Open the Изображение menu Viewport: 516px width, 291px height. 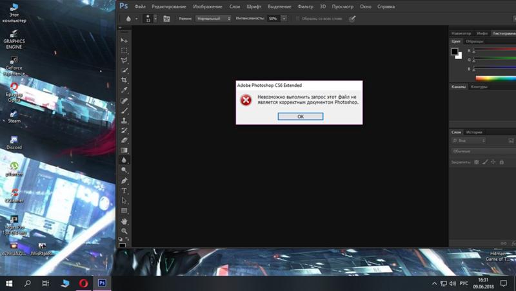click(x=208, y=6)
